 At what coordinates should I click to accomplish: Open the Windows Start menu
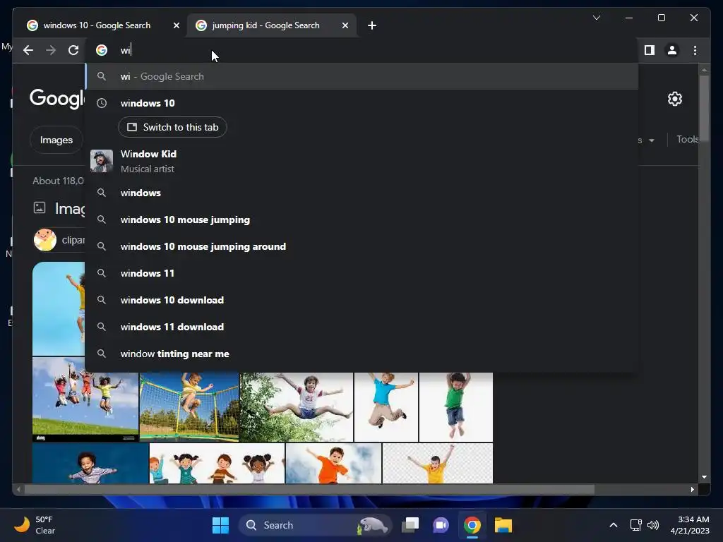coord(220,525)
